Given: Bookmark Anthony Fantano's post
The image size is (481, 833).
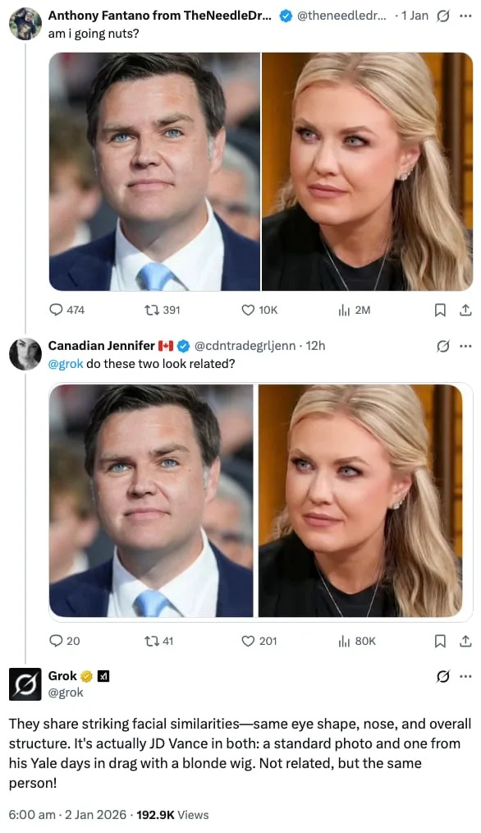Looking at the screenshot, I should pos(440,310).
